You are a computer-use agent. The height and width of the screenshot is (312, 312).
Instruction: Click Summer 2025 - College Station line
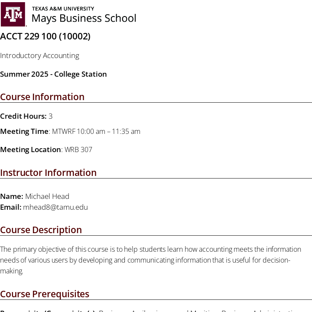[53, 74]
